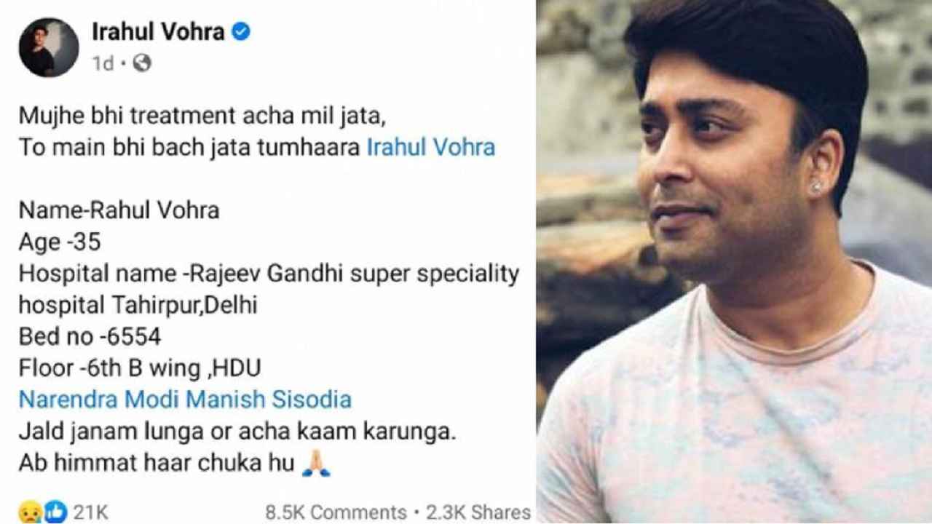The image size is (932, 524).
Task: Click the blue verified badge icon
Action: [241, 32]
